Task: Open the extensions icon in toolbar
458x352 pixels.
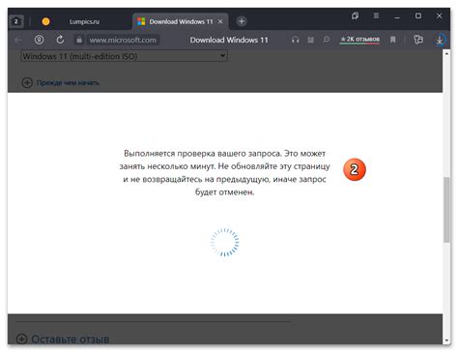Action: pos(418,40)
